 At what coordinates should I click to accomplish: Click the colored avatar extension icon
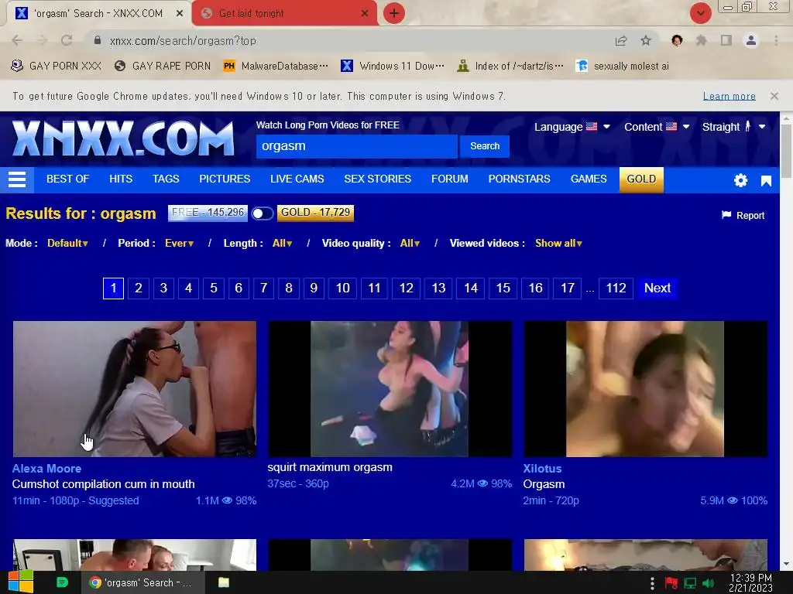[677, 40]
